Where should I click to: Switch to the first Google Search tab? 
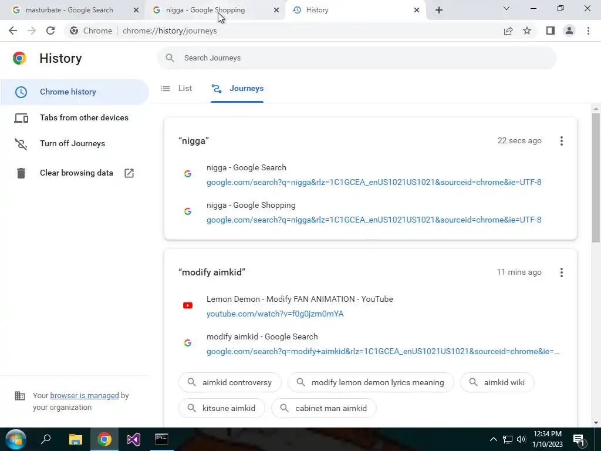[x=69, y=10]
